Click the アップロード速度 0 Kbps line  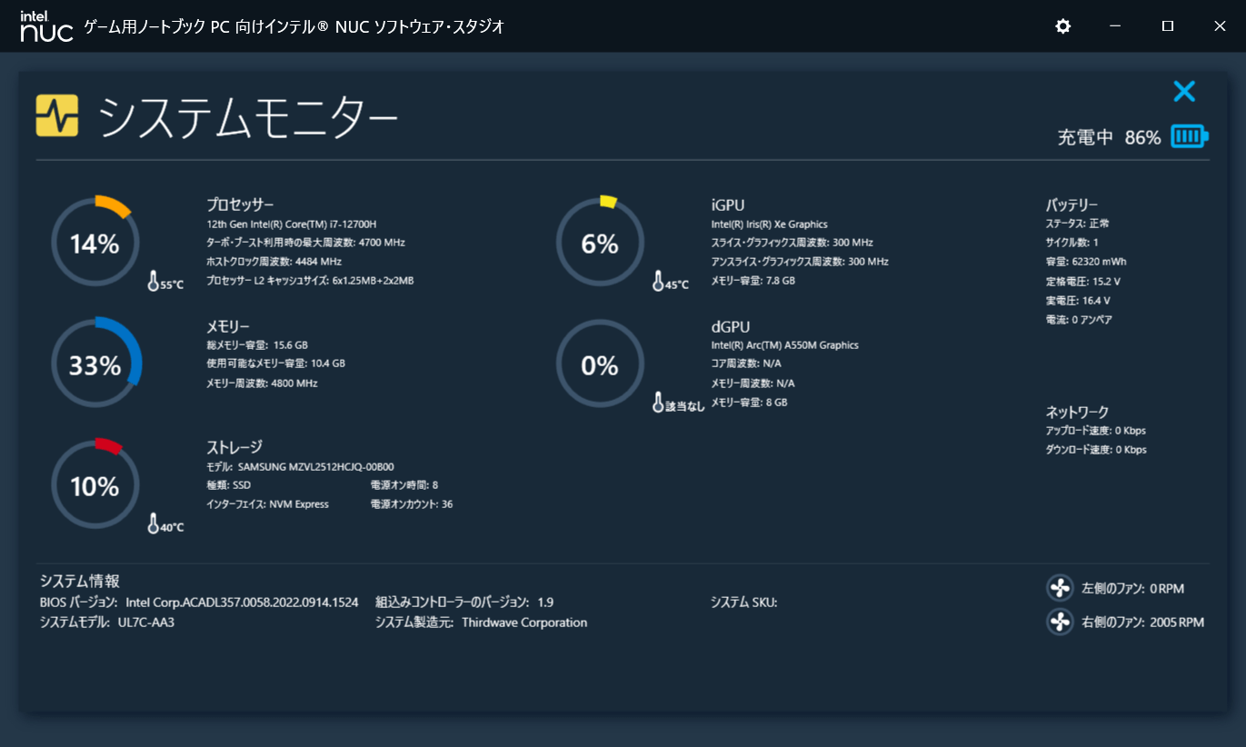1096,431
